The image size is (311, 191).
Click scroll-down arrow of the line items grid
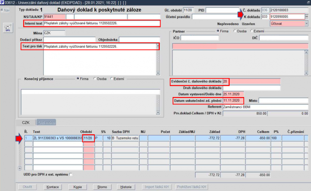(x=20, y=168)
